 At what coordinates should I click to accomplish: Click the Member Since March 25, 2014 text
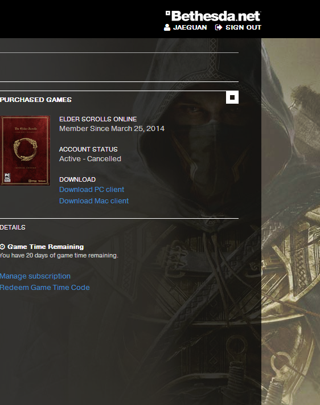[x=112, y=129]
